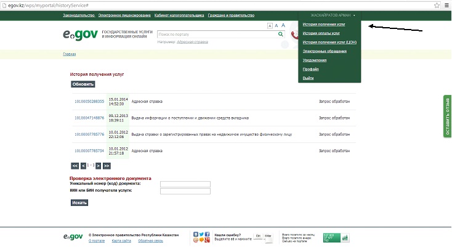Screen dimensions: 452x249
Task: Jump to the last results page
Action: pos(107,166)
